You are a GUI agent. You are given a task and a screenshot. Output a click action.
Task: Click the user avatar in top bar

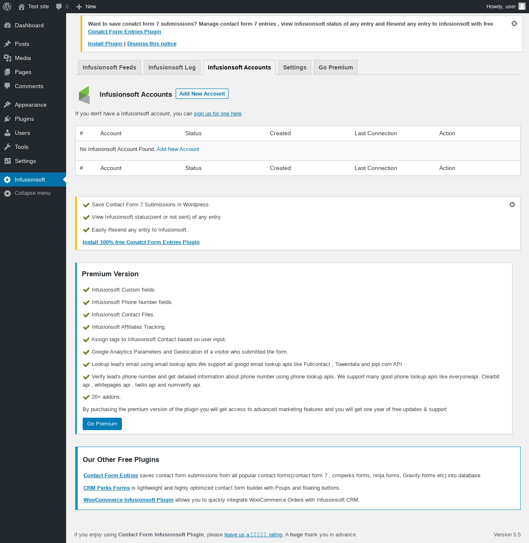pyautogui.click(x=522, y=6)
